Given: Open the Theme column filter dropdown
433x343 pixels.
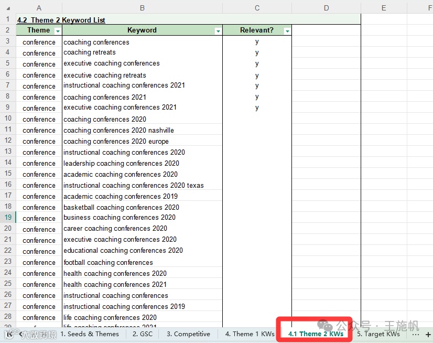Looking at the screenshot, I should click(58, 31).
